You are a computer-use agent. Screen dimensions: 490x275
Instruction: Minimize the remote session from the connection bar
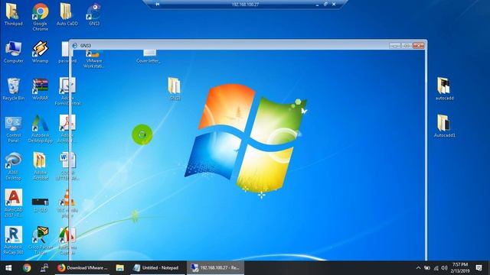pyautogui.click(x=317, y=5)
